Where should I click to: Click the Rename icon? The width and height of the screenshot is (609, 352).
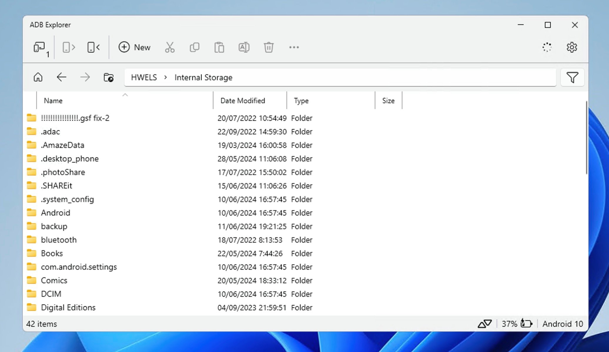[x=244, y=47]
